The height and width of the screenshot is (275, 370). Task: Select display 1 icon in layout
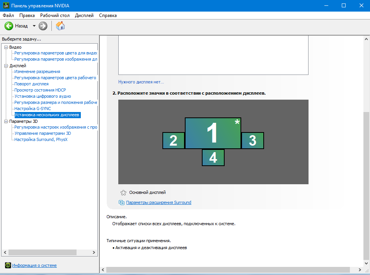point(213,133)
